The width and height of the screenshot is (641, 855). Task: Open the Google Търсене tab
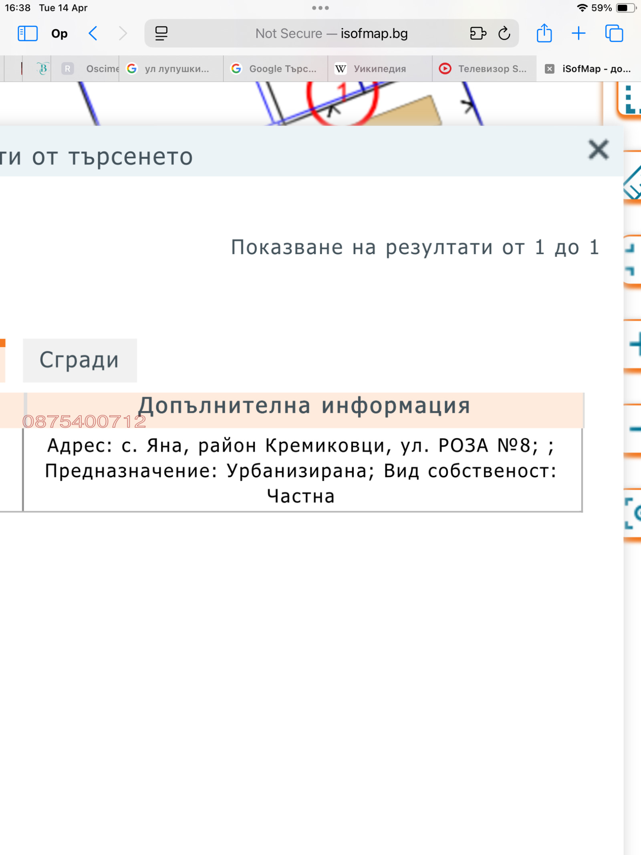click(x=276, y=69)
